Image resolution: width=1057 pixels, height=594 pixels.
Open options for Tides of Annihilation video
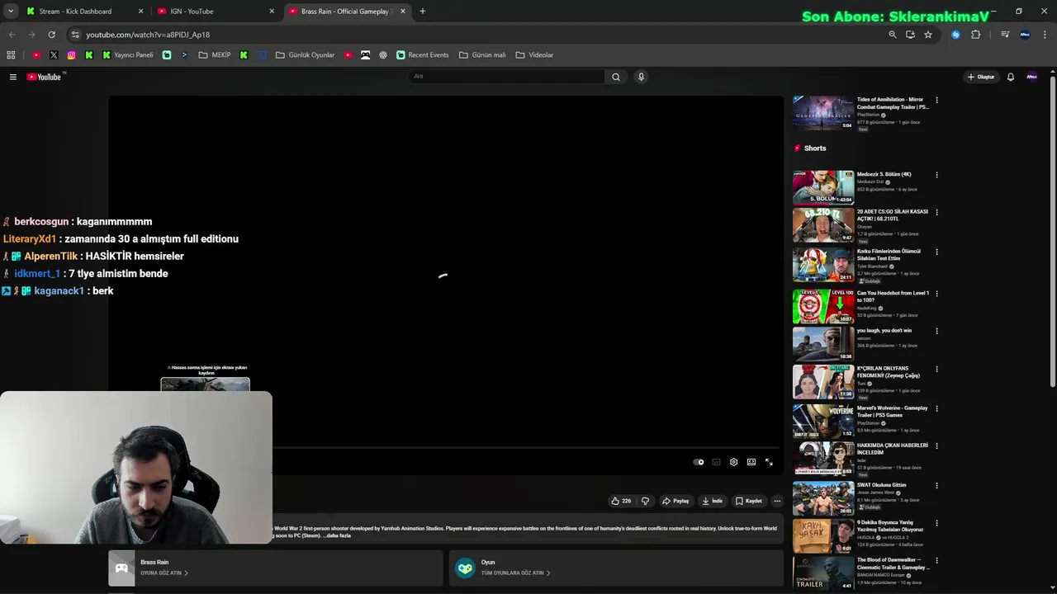pyautogui.click(x=936, y=101)
